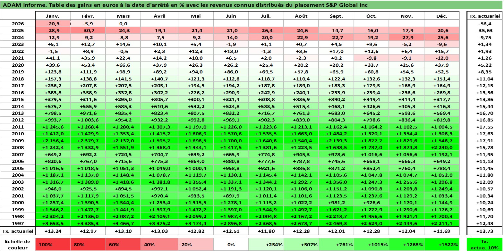This screenshot has width=504, height=251.
Task: Click the 0% white scale cell
Action: point(231,244)
